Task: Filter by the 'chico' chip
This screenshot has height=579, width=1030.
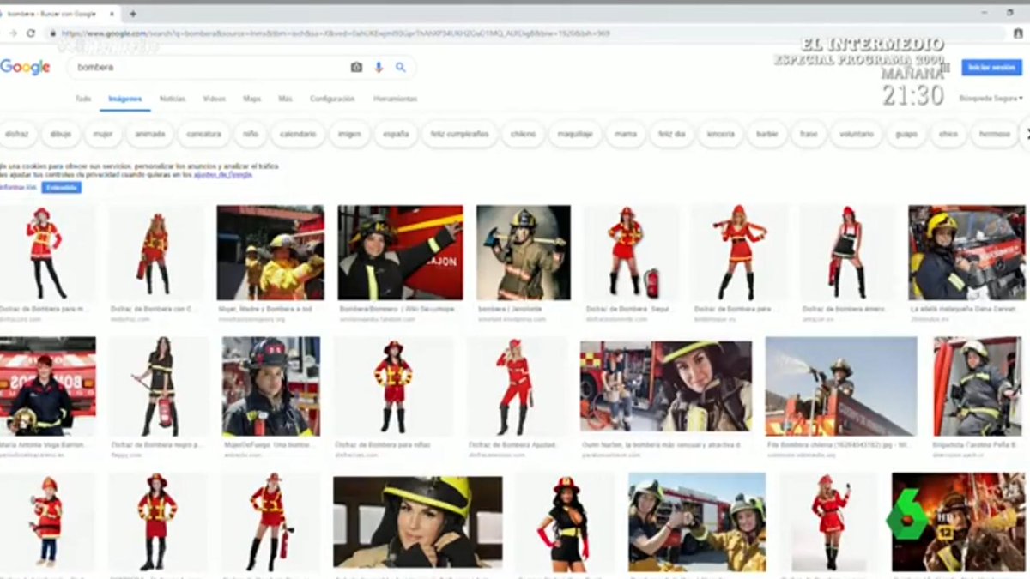Action: [x=948, y=134]
